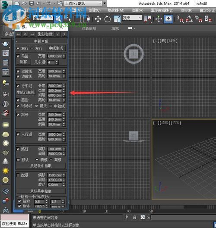Click the 马路 宽度 spinner arrows
This screenshot has width=216, height=228.
pos(64,56)
